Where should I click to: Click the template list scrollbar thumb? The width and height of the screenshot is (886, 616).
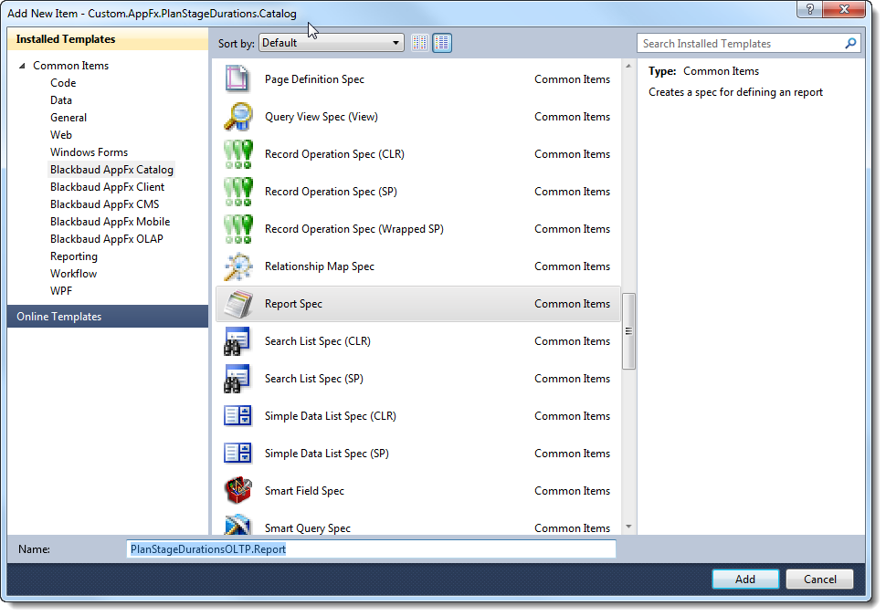628,331
